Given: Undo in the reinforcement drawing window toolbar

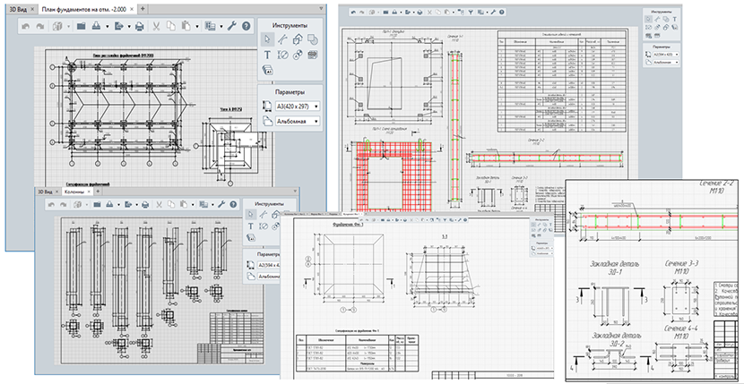Looking at the screenshot, I should [354, 13].
